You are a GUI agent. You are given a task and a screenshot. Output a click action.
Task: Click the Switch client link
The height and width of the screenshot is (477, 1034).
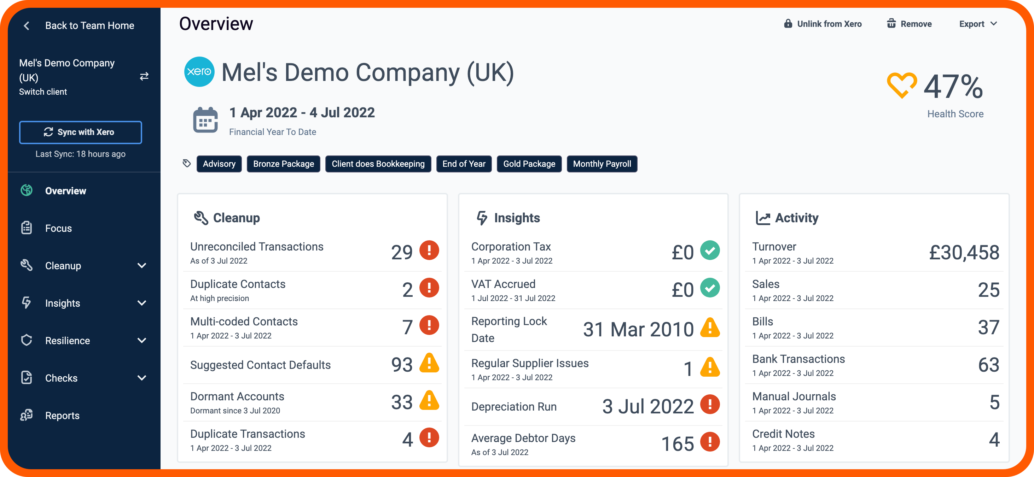pyautogui.click(x=43, y=92)
